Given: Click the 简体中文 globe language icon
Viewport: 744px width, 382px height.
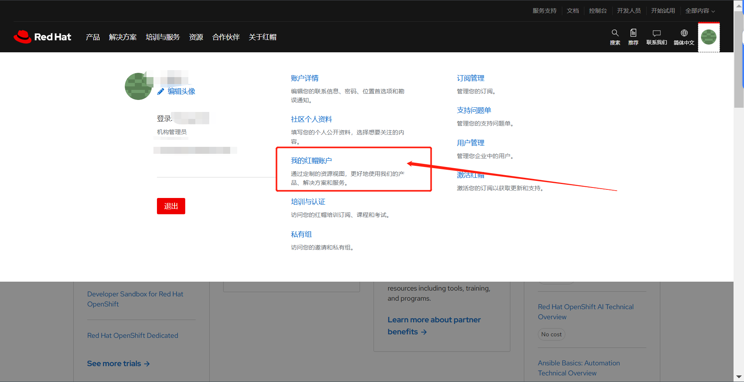Looking at the screenshot, I should [x=684, y=37].
